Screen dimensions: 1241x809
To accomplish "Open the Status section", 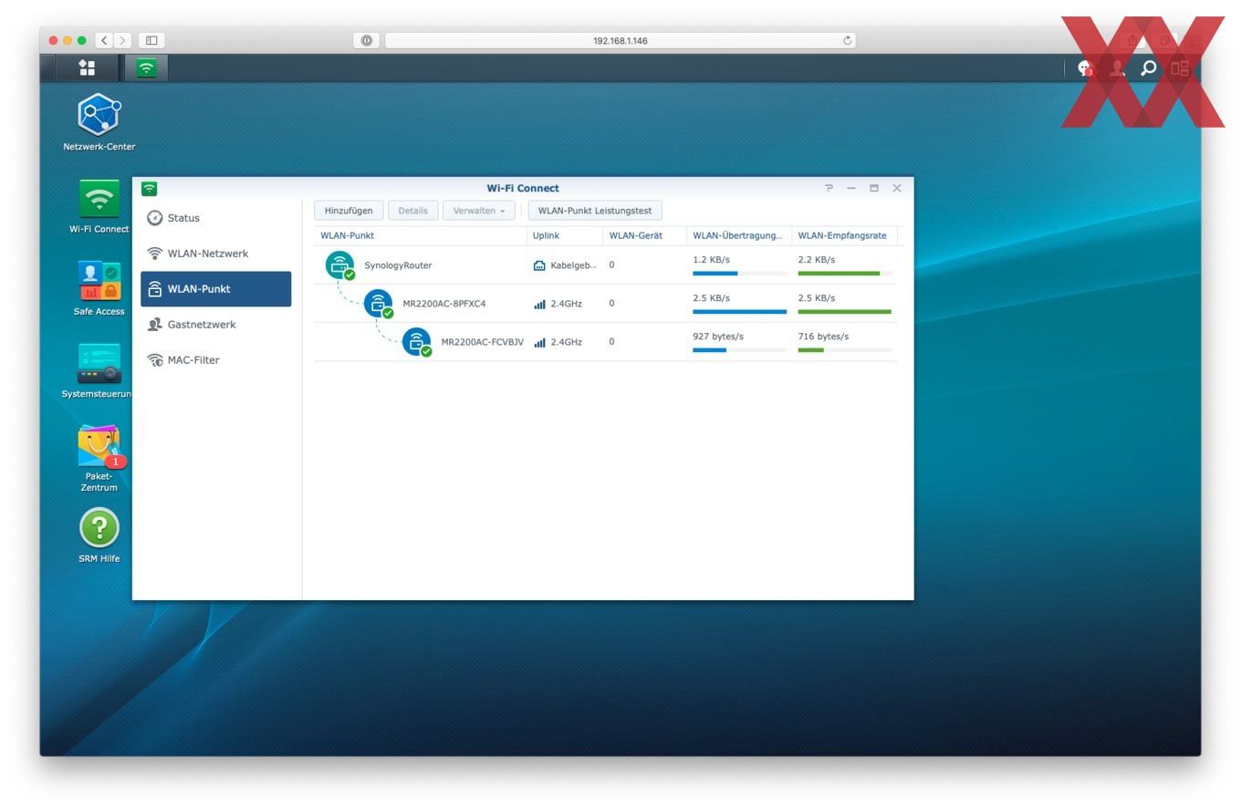I will click(x=216, y=218).
